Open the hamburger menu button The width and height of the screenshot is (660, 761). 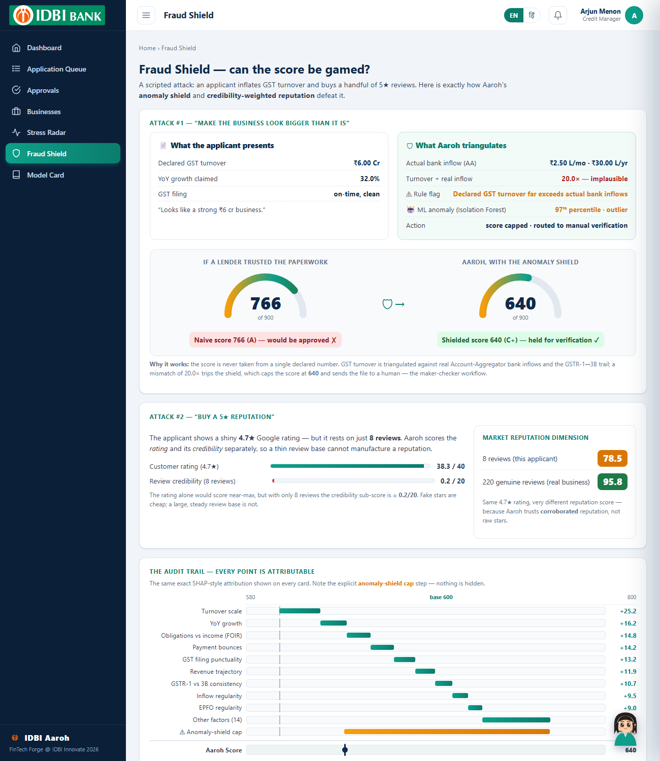point(146,15)
